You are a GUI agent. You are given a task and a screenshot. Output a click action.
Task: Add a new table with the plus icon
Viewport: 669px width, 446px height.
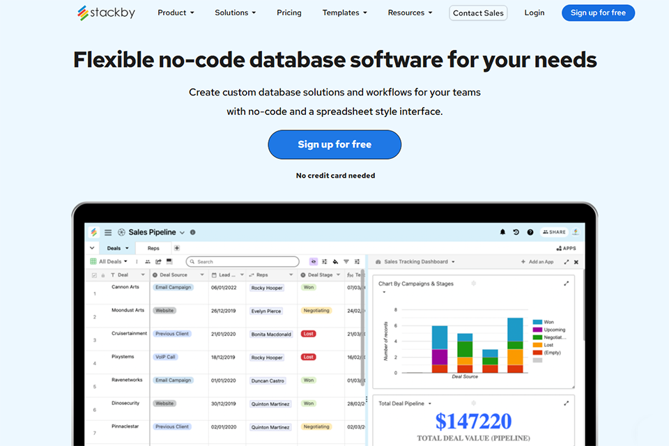pyautogui.click(x=176, y=248)
